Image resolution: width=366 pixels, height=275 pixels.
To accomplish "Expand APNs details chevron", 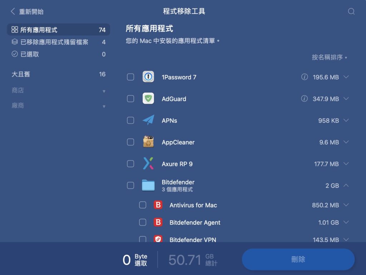I will [346, 120].
